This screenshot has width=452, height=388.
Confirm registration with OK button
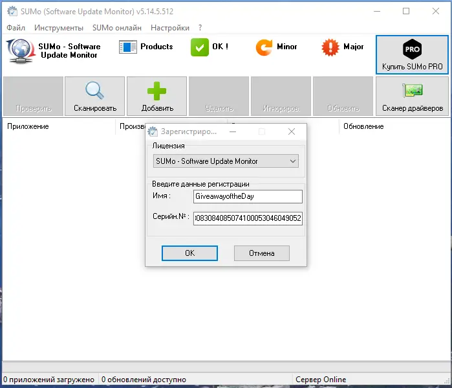pos(189,253)
